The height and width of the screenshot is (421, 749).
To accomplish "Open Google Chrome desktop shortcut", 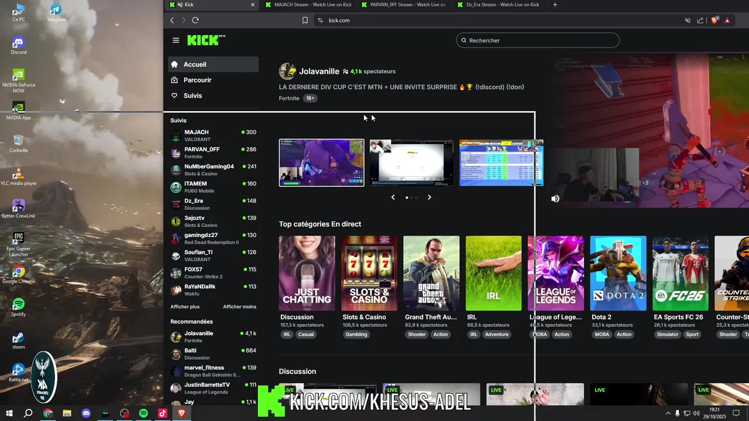I will (x=19, y=274).
